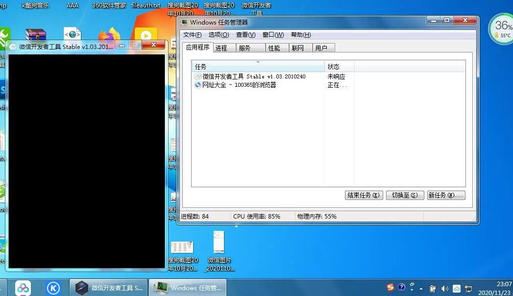
Task: Select the yellow play-button desktop icon
Action: pyautogui.click(x=146, y=34)
